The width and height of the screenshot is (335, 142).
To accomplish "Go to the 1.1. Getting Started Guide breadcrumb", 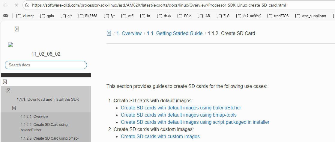I will click(x=175, y=33).
